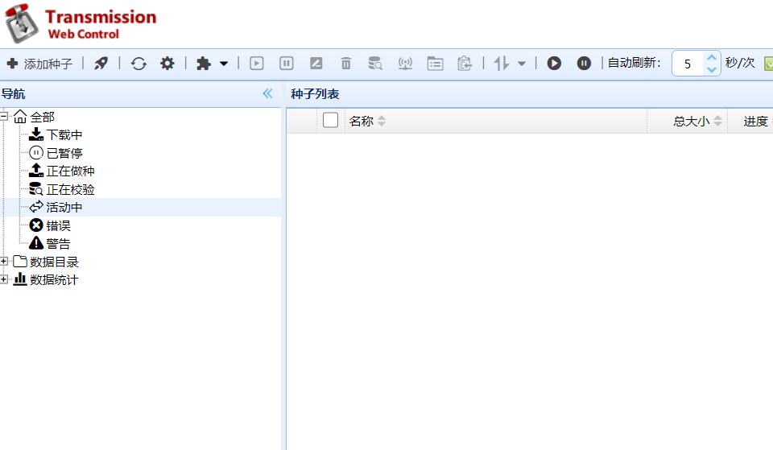The width and height of the screenshot is (773, 450).
Task: Expand the 数据目录 tree node
Action: (x=5, y=262)
